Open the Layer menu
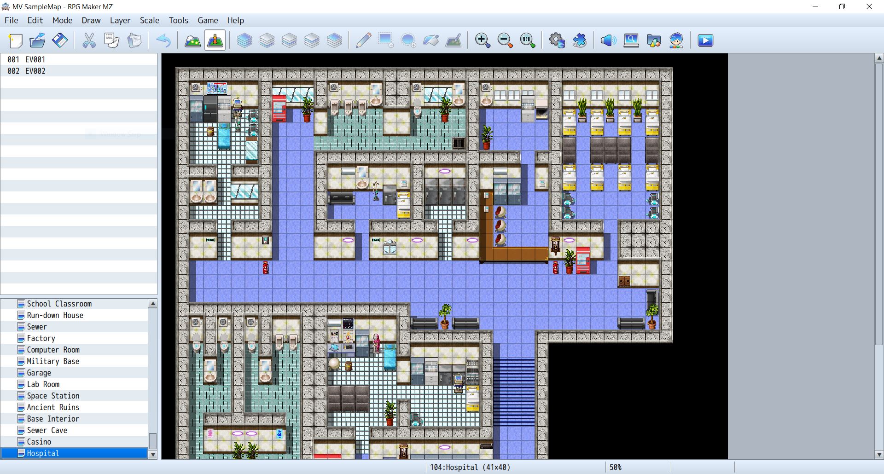The height and width of the screenshot is (474, 884). click(x=120, y=20)
